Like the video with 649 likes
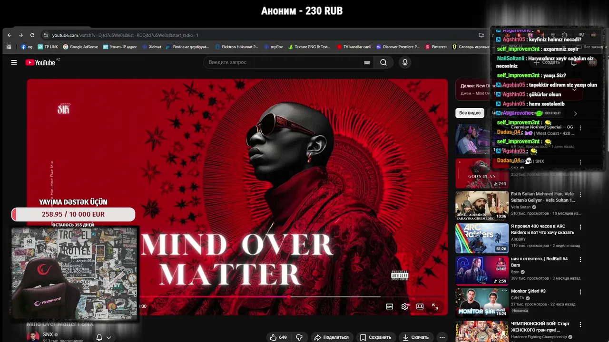The image size is (609, 342). (278, 337)
